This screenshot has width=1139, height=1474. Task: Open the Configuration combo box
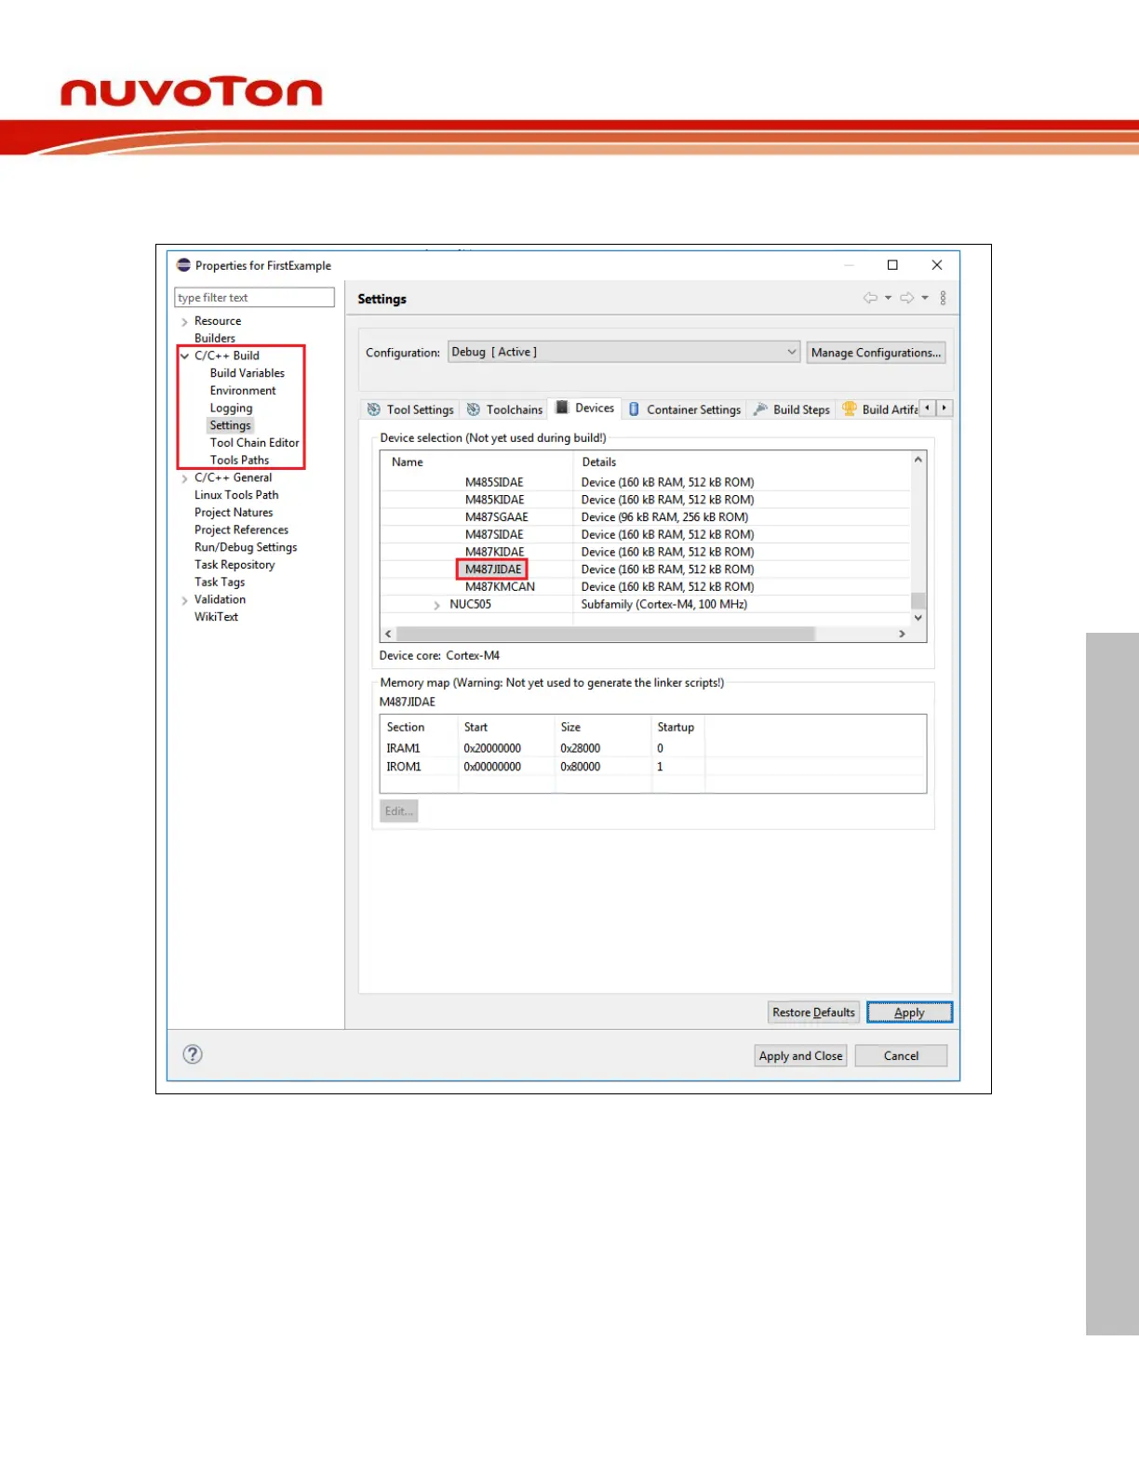623,352
